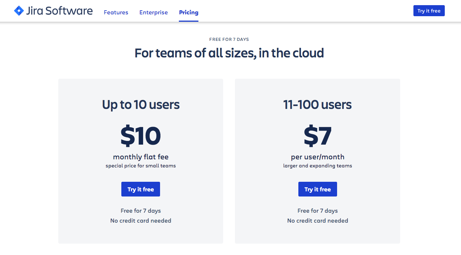Click the per user/month text
This screenshot has width=461, height=255.
[318, 156]
